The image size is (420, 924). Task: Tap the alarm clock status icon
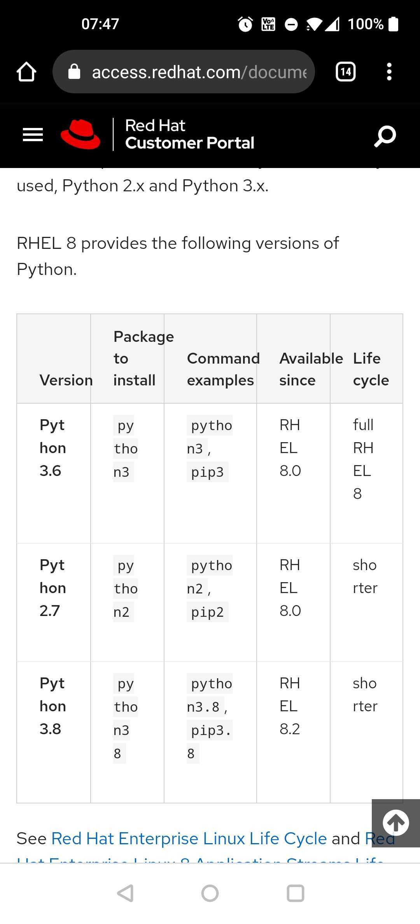[x=245, y=24]
